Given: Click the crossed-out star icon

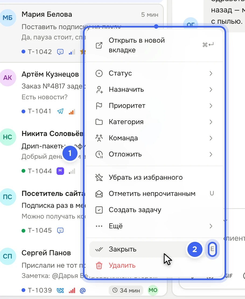Looking at the screenshot, I should (x=99, y=178).
